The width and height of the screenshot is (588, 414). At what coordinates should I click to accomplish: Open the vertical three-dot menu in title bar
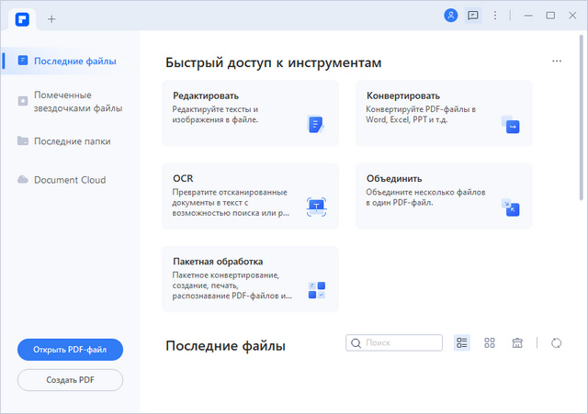(496, 16)
